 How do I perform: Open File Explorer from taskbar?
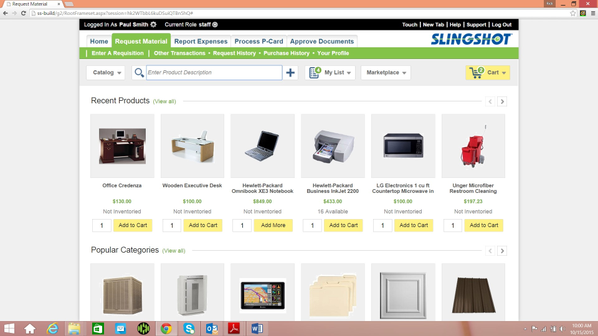[74, 329]
